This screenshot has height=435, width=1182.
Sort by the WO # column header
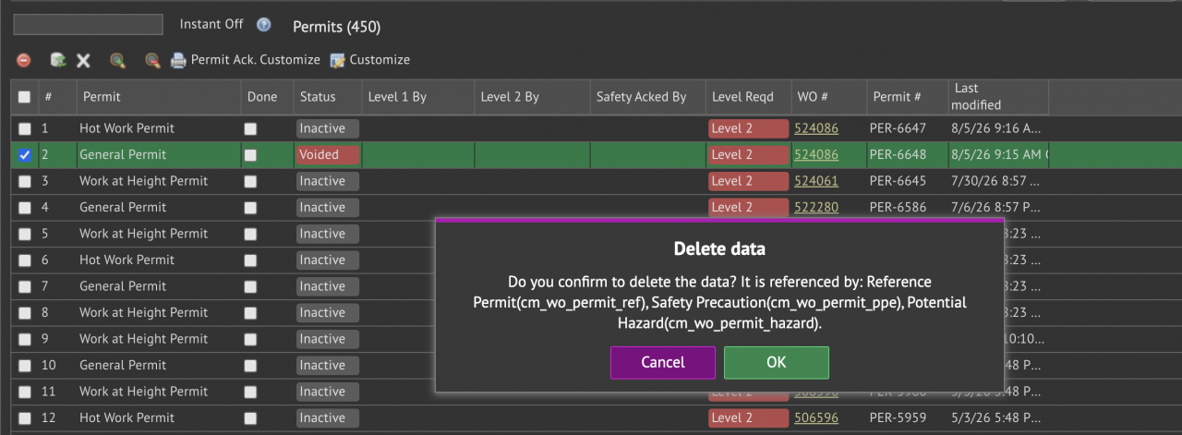pos(828,96)
